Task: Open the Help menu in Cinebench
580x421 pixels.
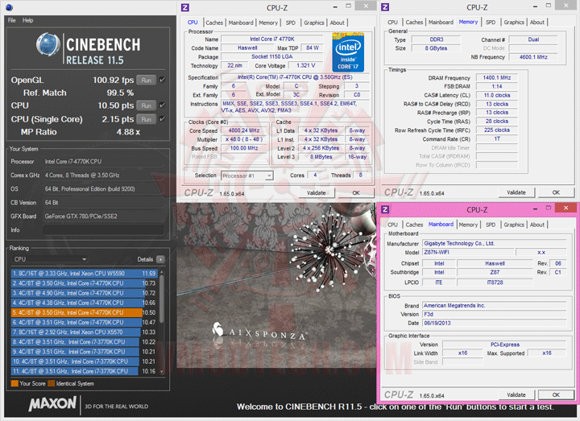Action: pyautogui.click(x=27, y=20)
